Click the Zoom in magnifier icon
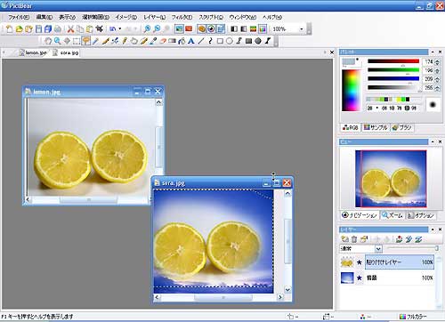Screen dimensions: 445x322 click(x=147, y=29)
